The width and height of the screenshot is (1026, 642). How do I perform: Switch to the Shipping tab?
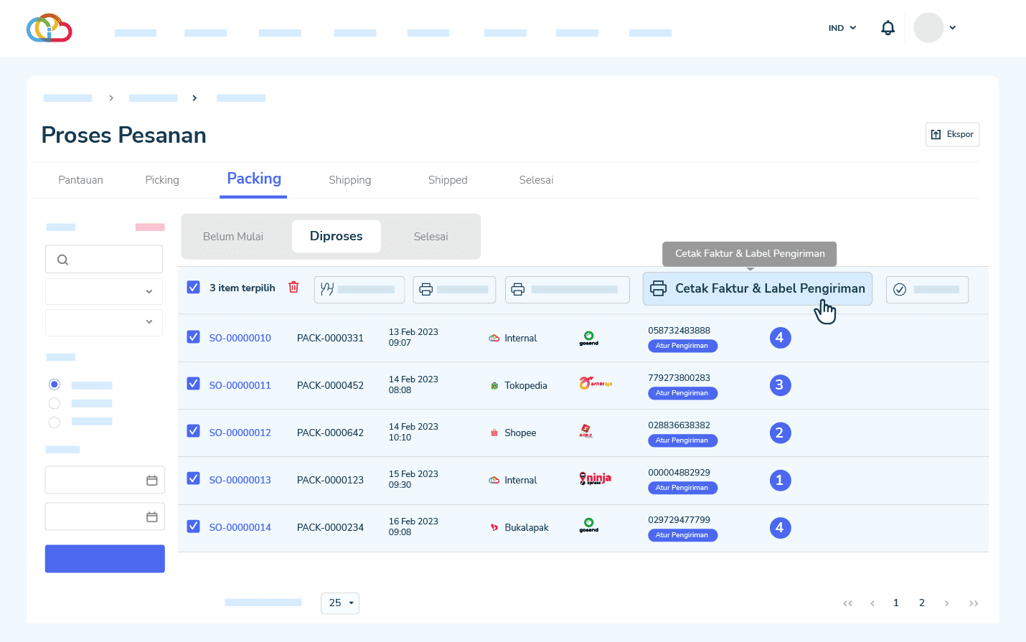coord(349,180)
